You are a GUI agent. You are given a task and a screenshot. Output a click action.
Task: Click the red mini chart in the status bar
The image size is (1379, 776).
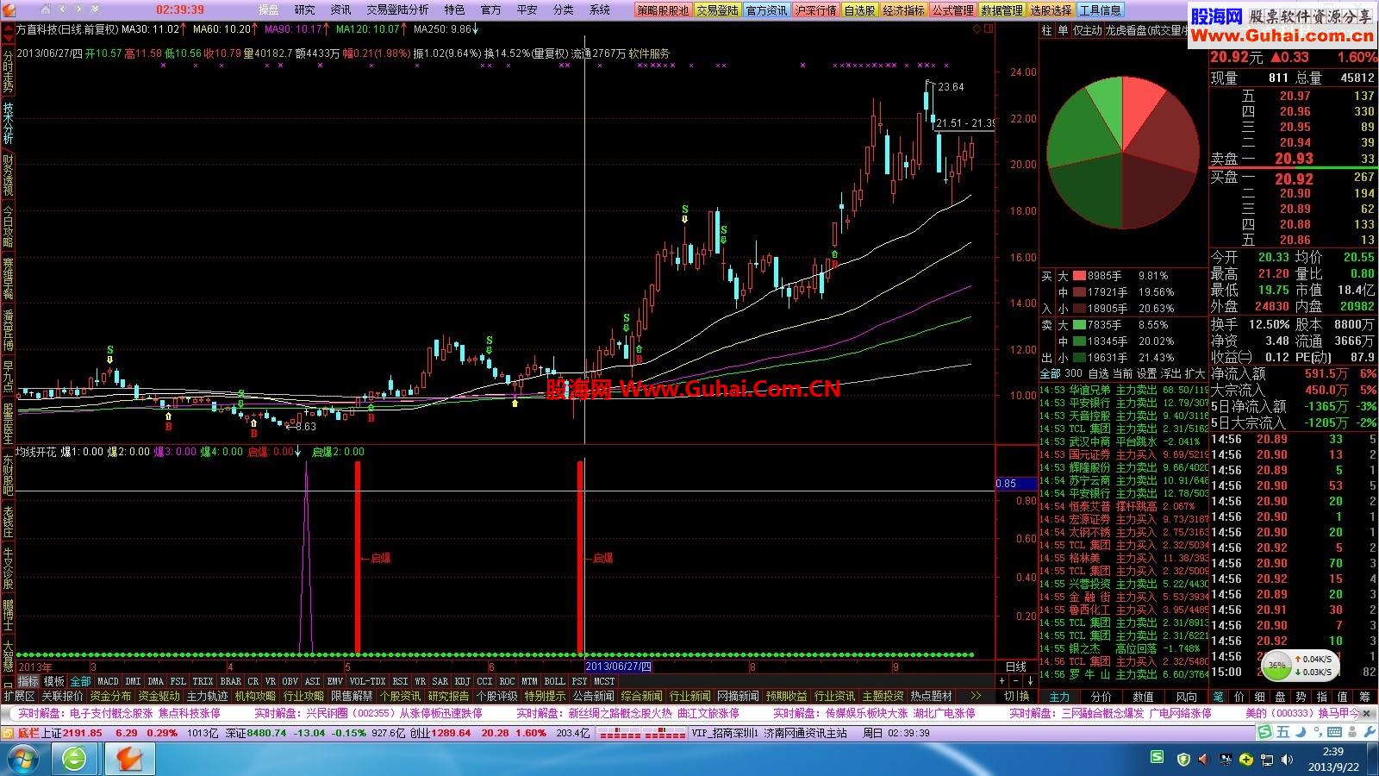coord(642,734)
